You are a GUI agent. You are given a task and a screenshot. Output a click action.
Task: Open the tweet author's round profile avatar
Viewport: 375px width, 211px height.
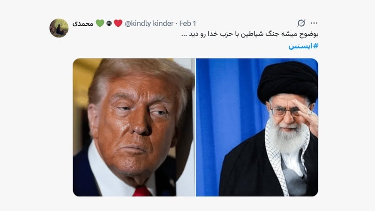59,28
